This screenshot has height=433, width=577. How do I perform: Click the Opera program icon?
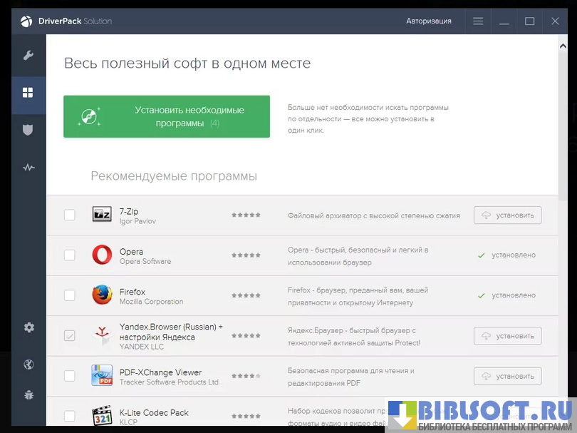click(x=102, y=255)
